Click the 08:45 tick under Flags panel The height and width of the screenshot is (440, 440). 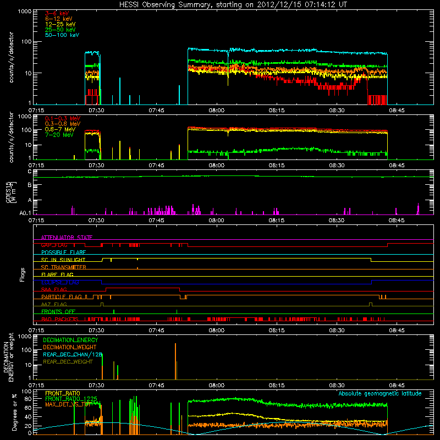point(397,331)
